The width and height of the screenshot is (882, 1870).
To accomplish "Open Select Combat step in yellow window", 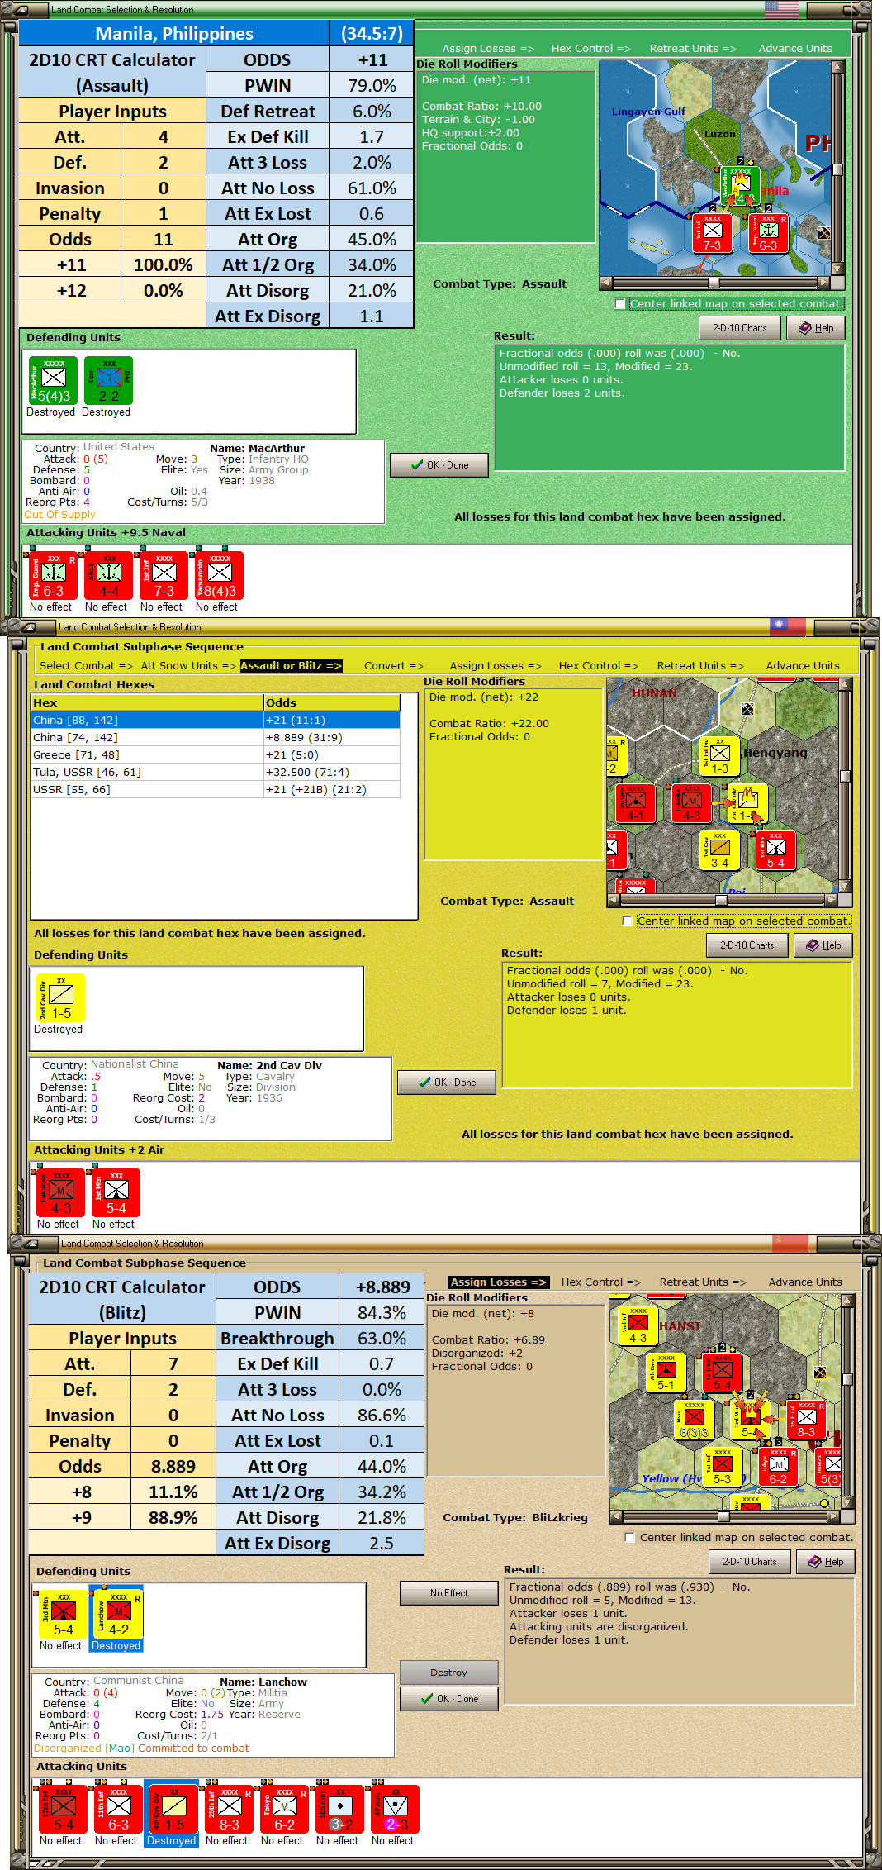I will [x=86, y=666].
